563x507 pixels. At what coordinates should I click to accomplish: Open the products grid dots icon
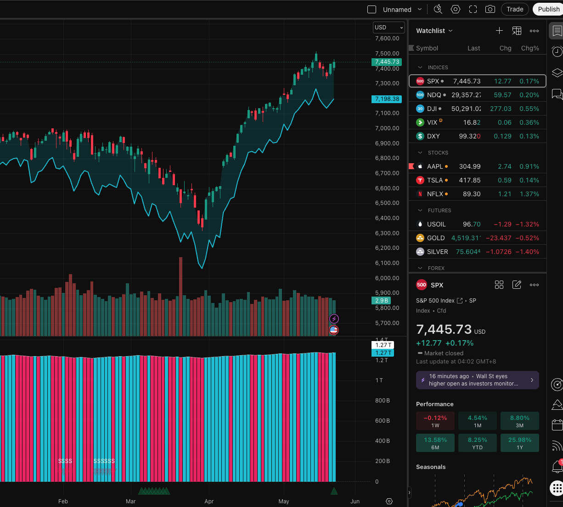(557, 488)
